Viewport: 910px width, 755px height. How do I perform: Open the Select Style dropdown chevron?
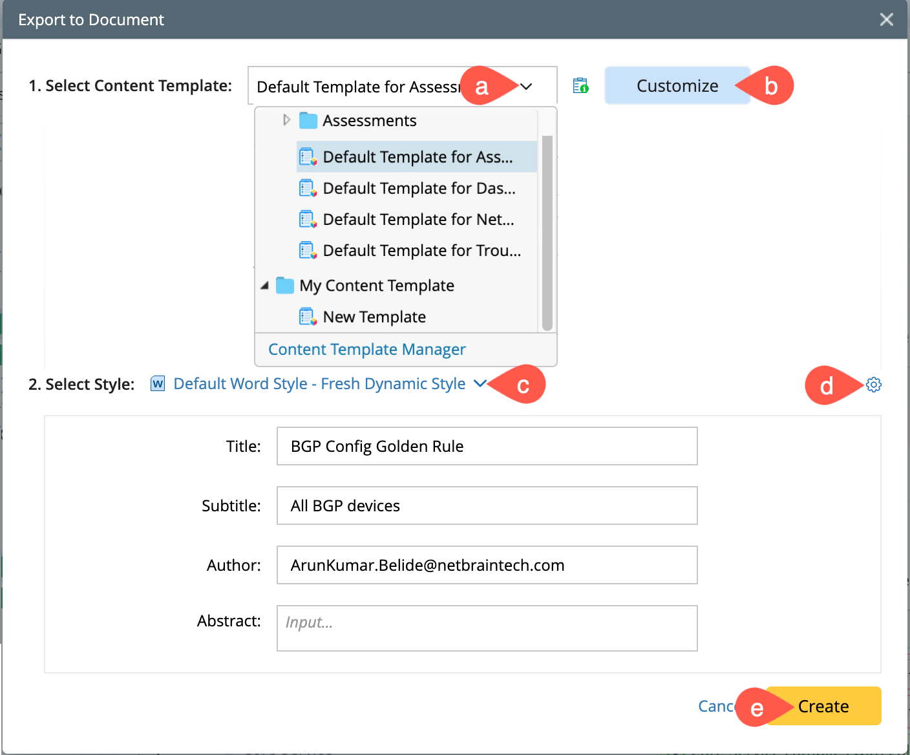point(480,383)
